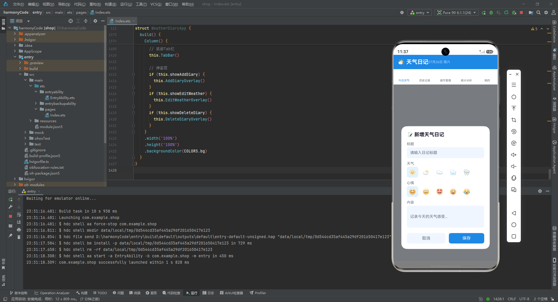Image resolution: width=558 pixels, height=302 pixels.
Task: Select the sunny weather option
Action: pos(412,172)
